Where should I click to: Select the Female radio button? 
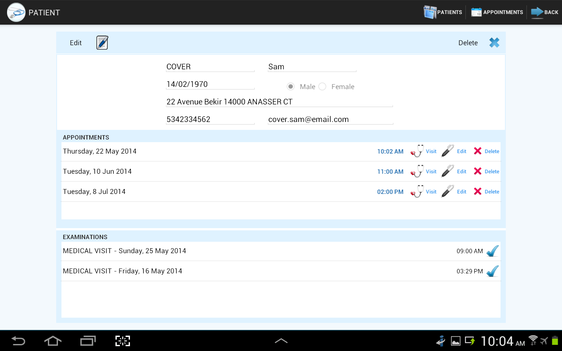[x=322, y=87]
